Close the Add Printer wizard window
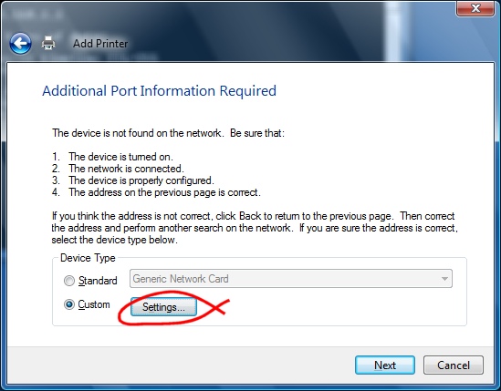 pyautogui.click(x=475, y=8)
